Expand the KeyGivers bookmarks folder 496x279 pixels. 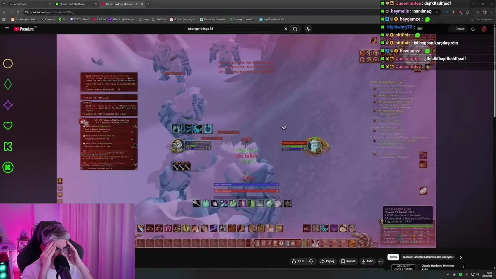pyautogui.click(x=159, y=19)
